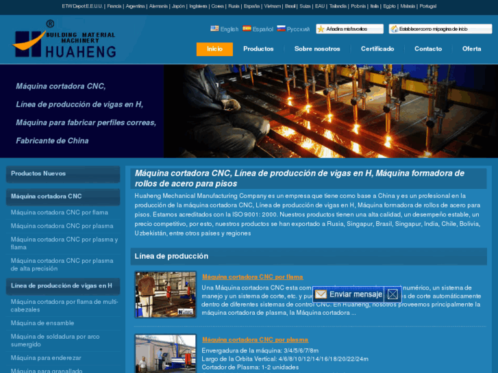Open the España country link
498x373 pixels.
click(251, 6)
